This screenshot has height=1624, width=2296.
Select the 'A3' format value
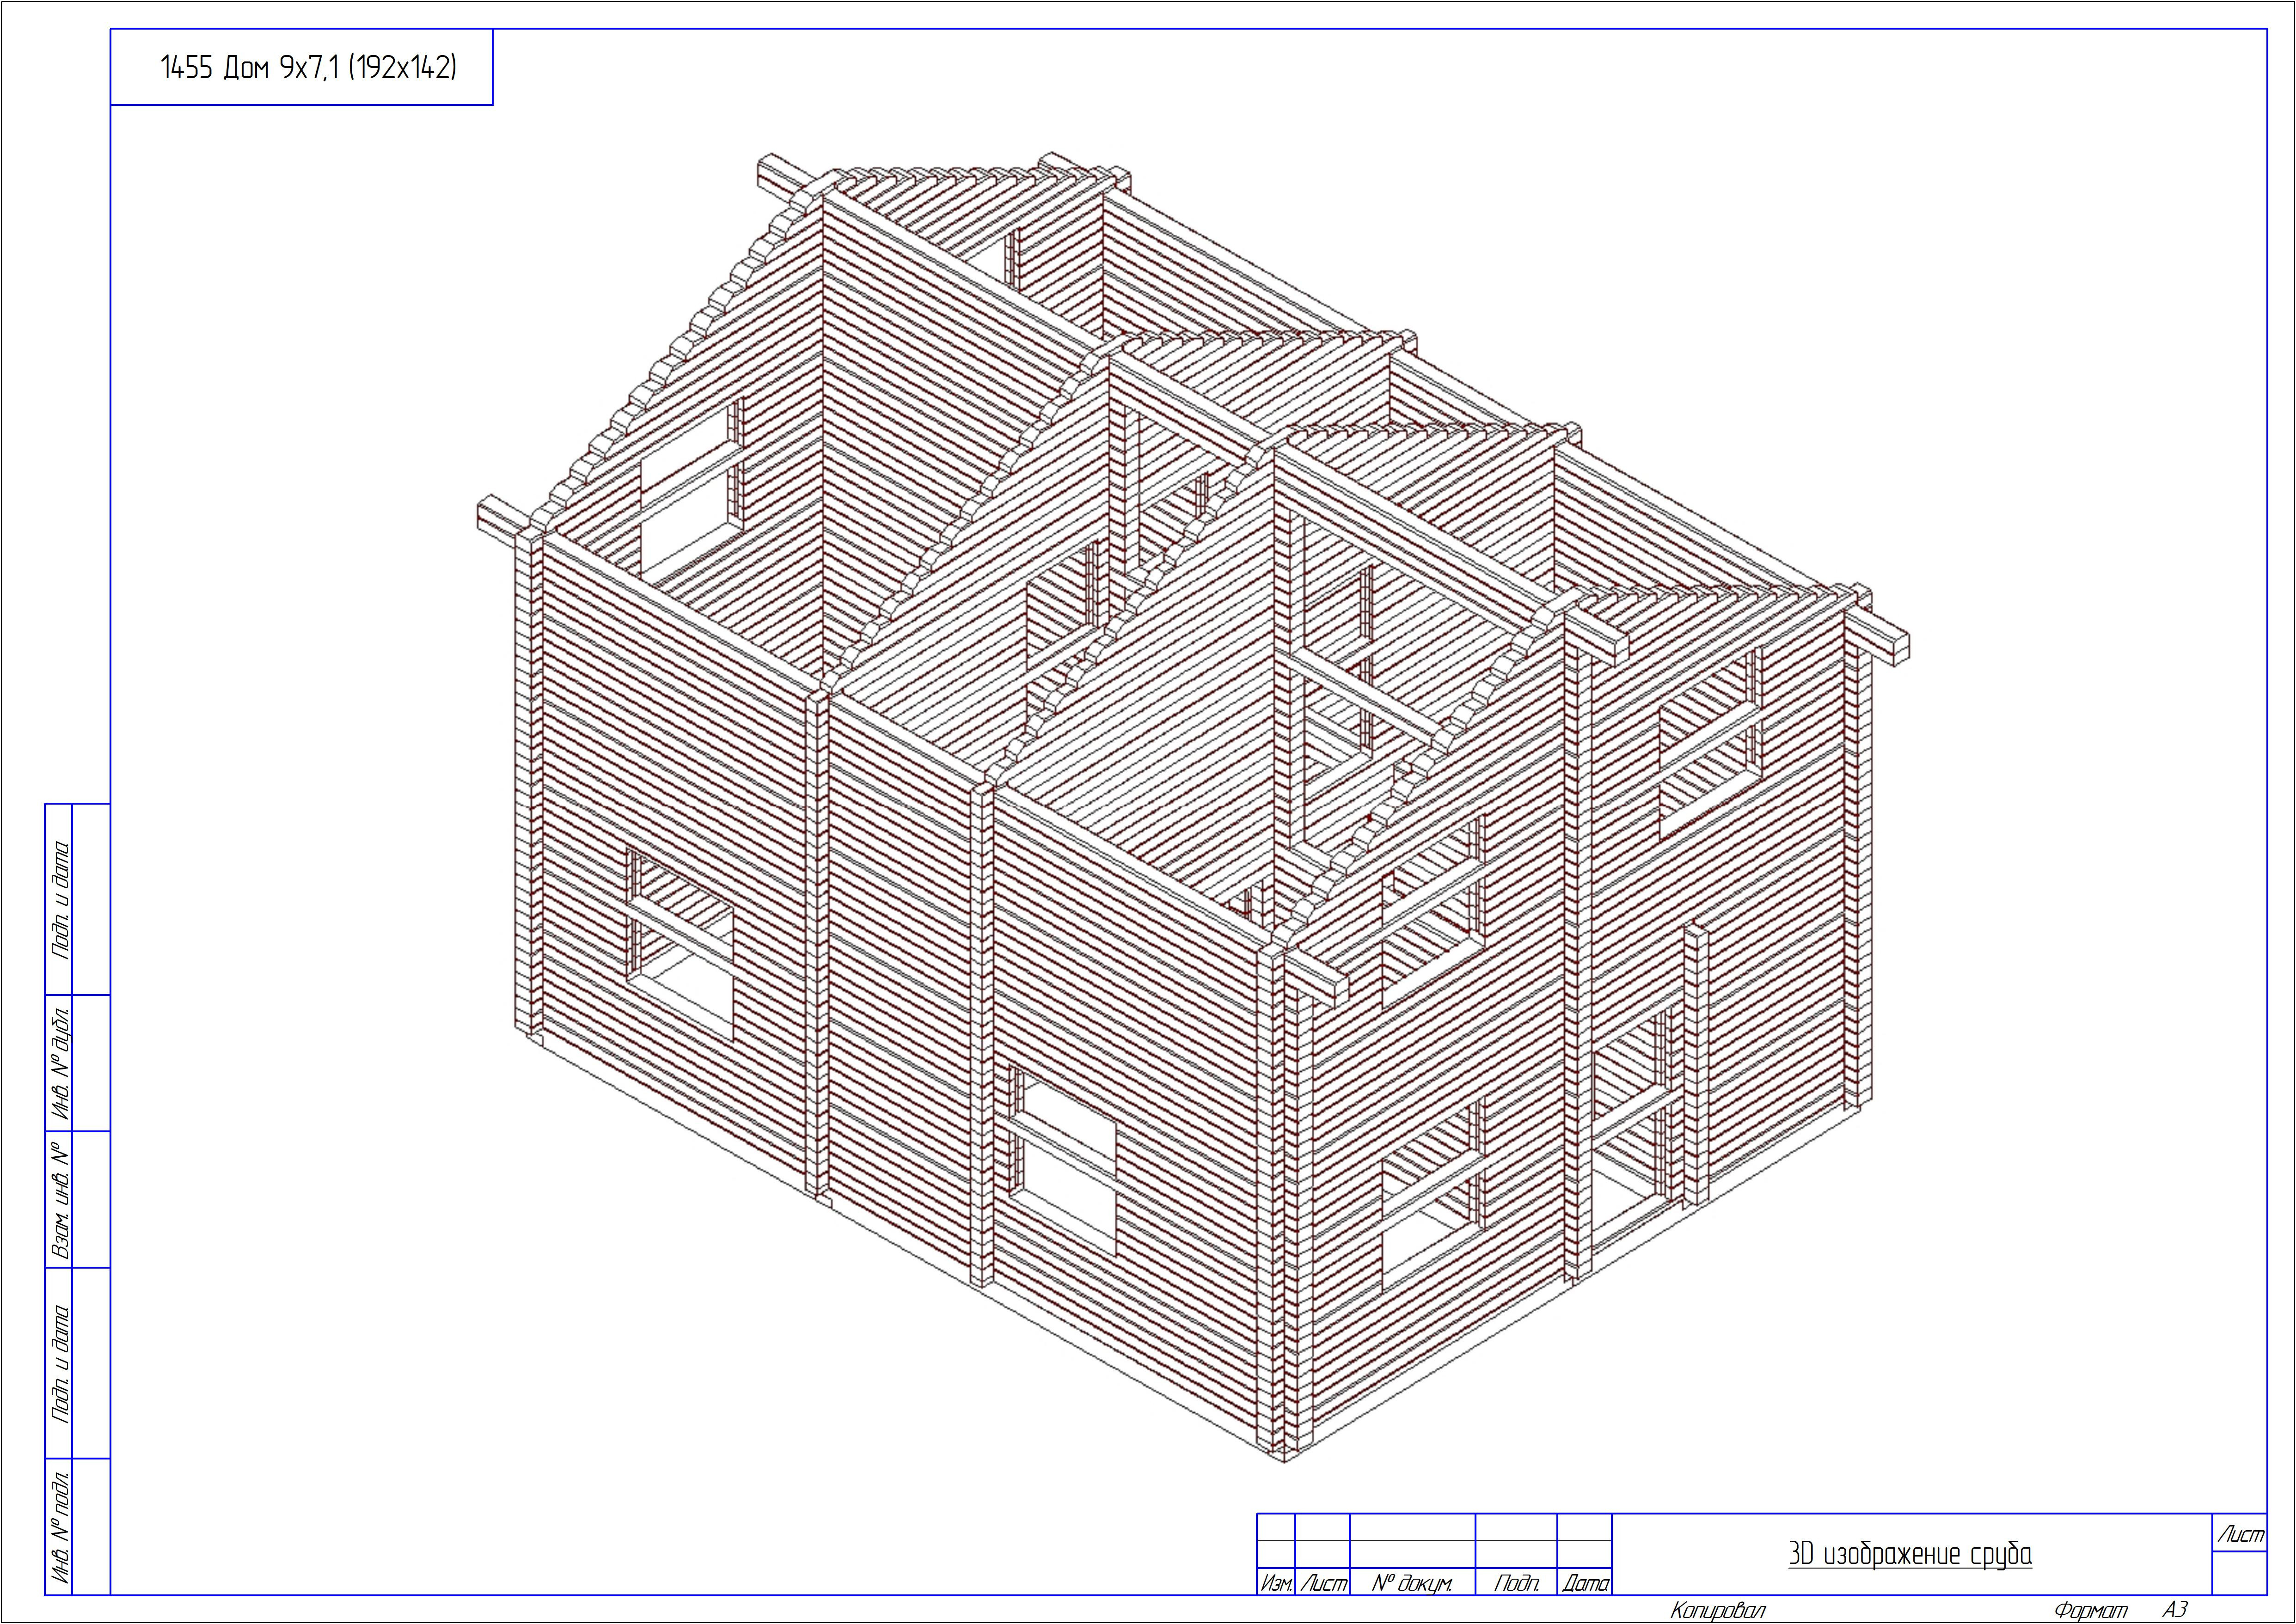2174,1609
